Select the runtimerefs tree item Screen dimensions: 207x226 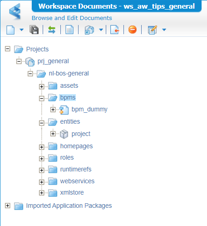[76, 169]
